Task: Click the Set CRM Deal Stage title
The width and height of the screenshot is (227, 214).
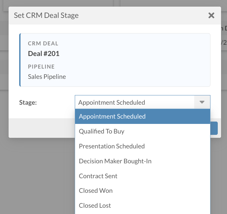Action: (x=46, y=15)
